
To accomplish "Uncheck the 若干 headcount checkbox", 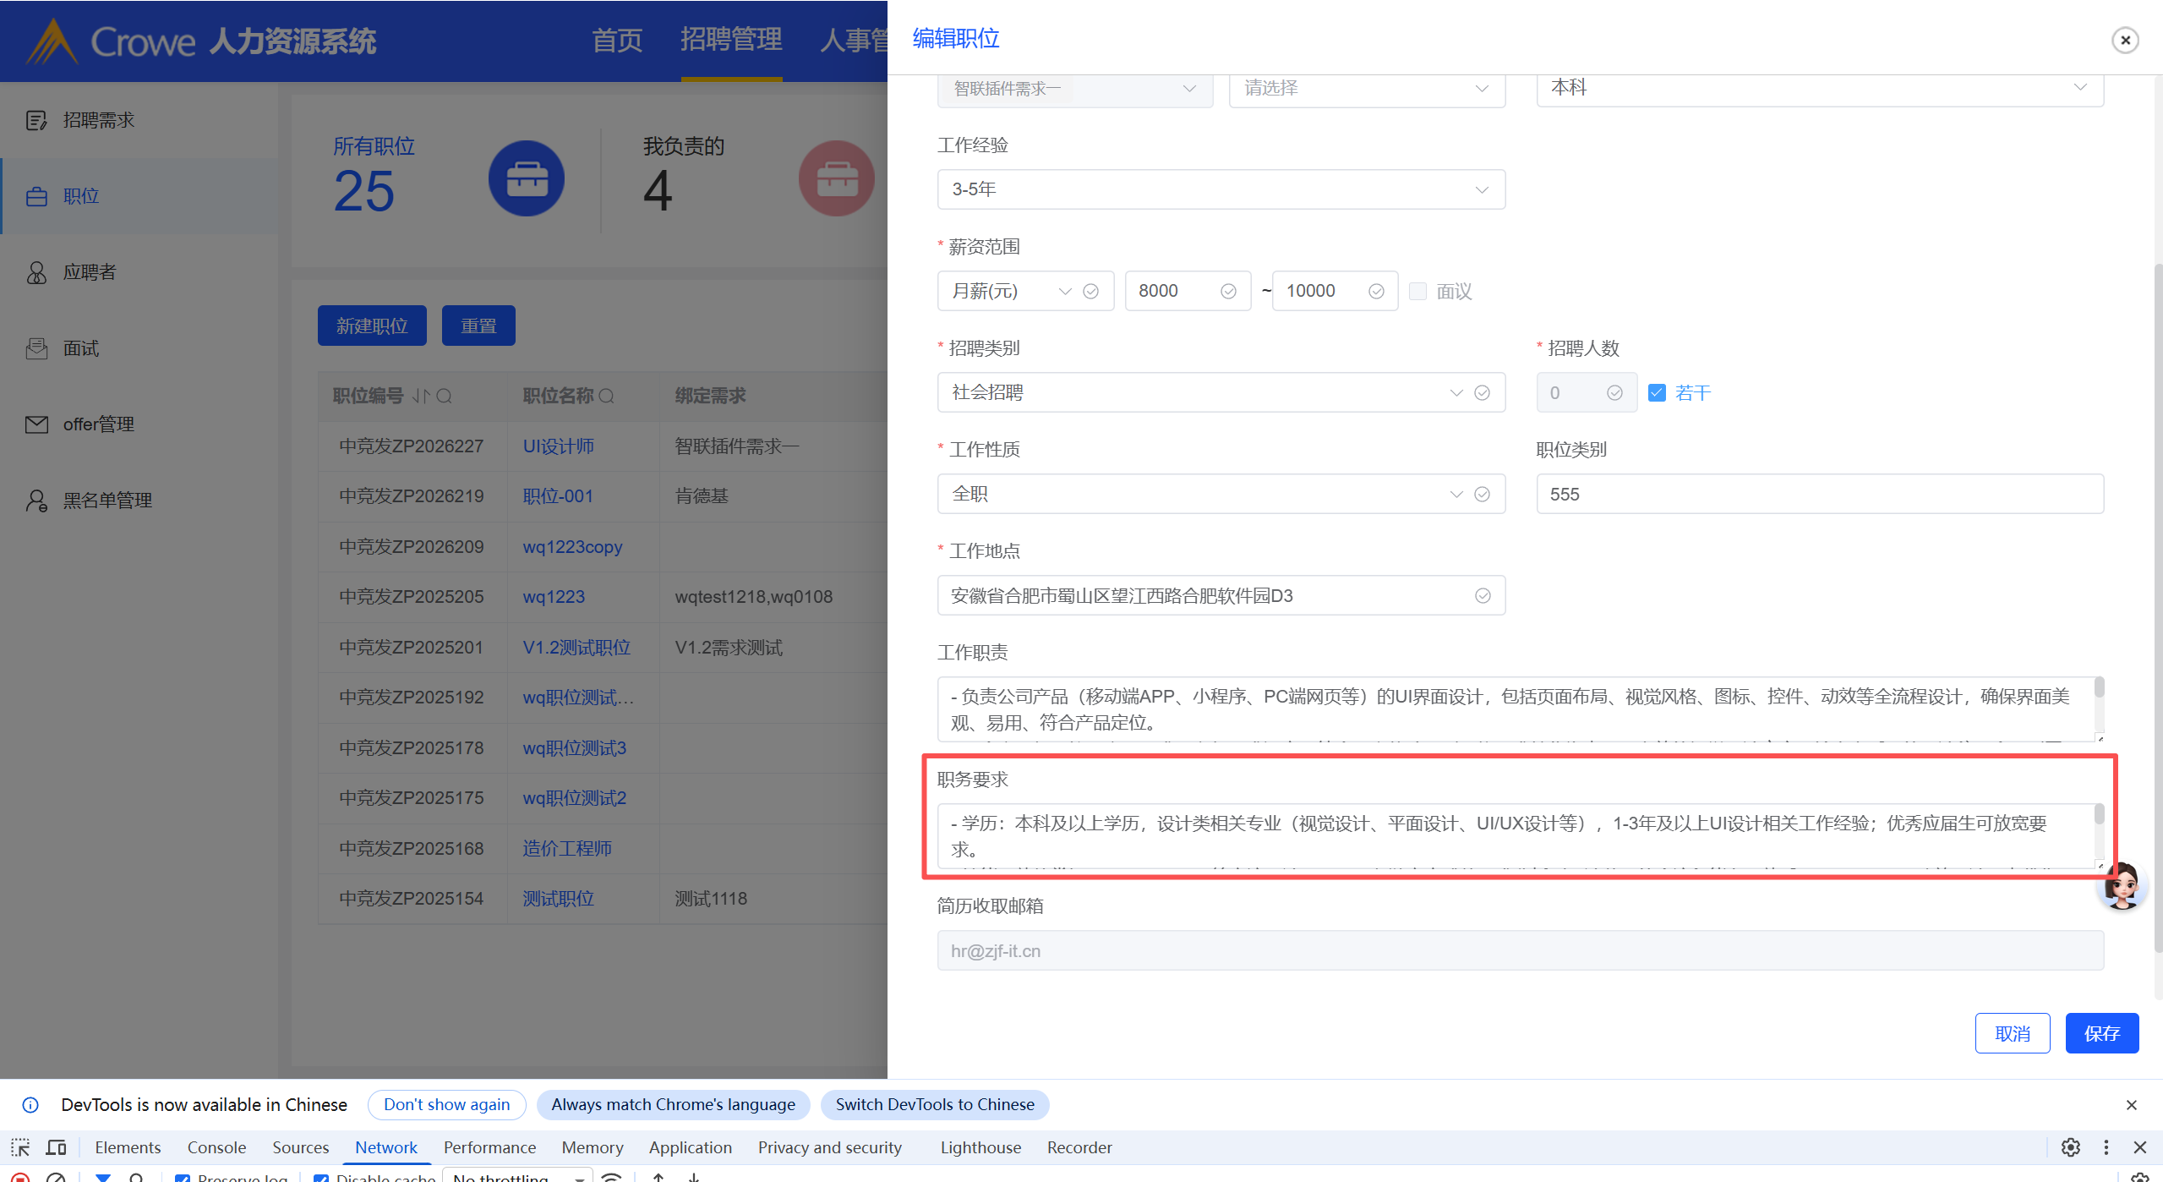I will click(1657, 392).
